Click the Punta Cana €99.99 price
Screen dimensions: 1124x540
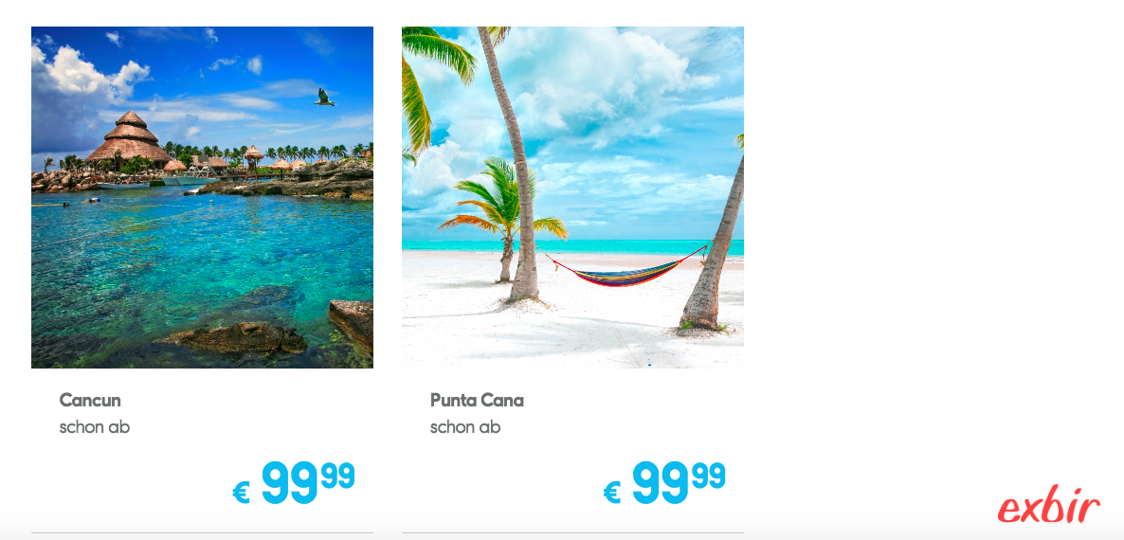click(664, 483)
